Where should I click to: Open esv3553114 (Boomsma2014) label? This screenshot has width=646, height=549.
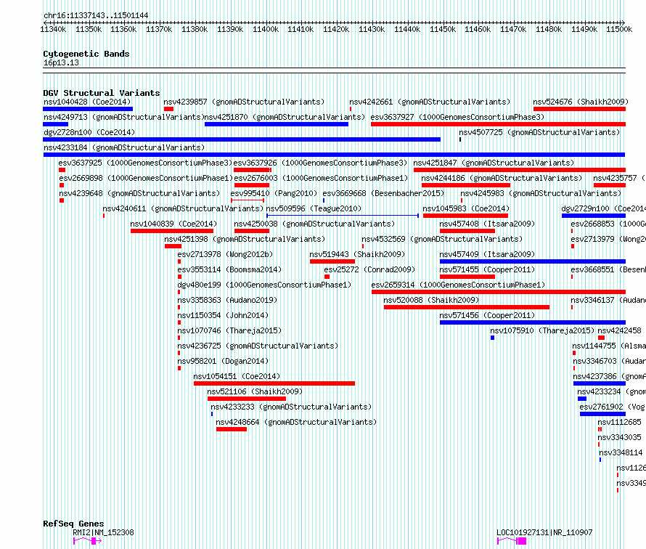coord(229,269)
